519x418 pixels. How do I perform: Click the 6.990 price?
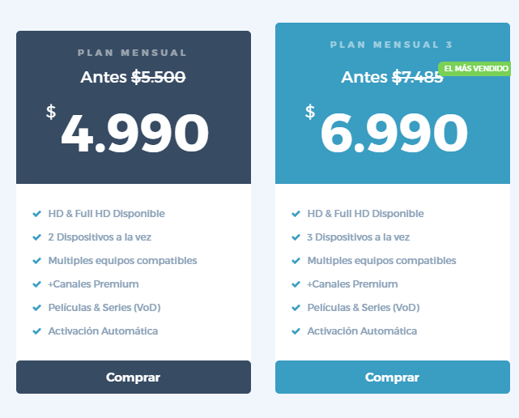(394, 134)
